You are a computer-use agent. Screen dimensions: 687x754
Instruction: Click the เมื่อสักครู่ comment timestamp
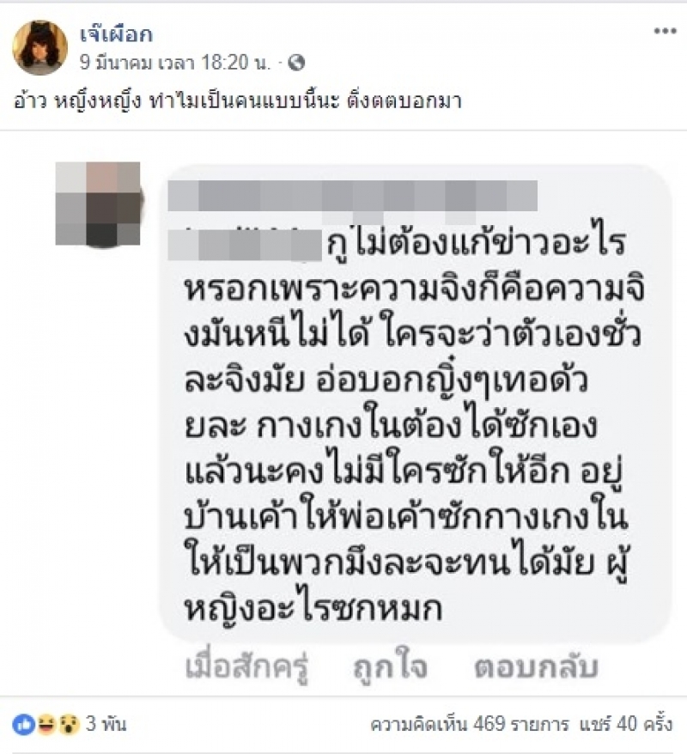tap(246, 667)
